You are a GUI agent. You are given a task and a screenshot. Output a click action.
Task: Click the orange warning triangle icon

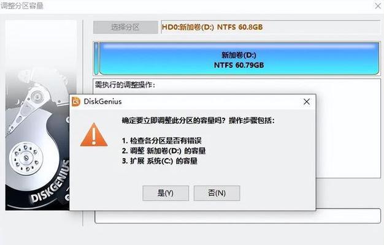pos(94,135)
